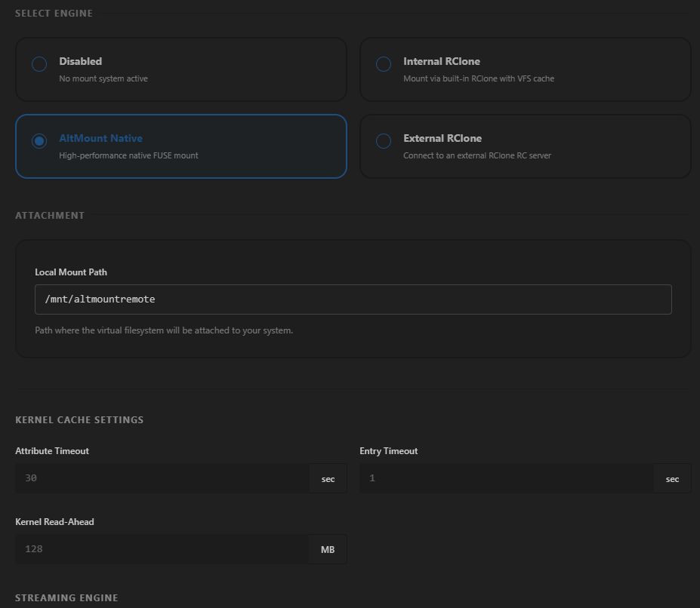Select the External RClone radio button

pyautogui.click(x=384, y=141)
